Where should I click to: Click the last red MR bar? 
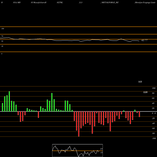coord(139,114)
